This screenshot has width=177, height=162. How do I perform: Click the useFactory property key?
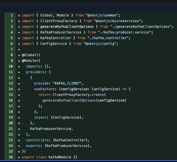point(45,89)
